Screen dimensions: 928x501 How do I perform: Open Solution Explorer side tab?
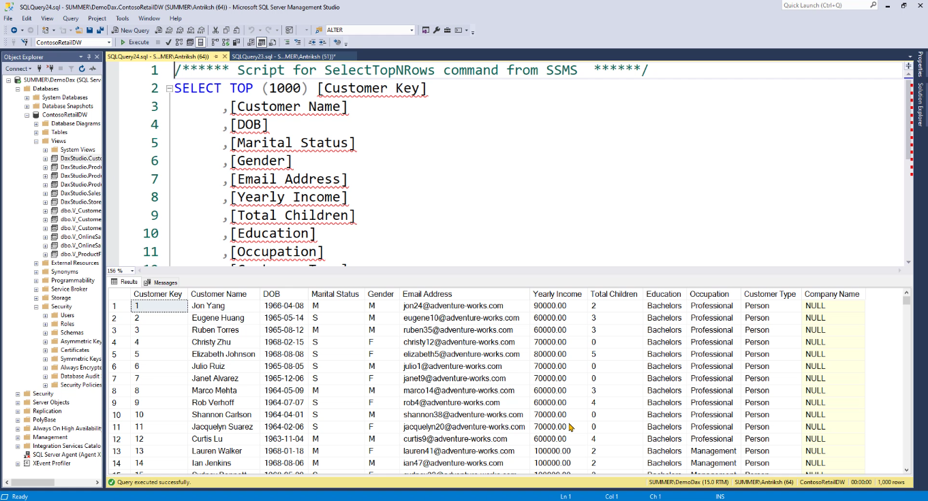(920, 105)
